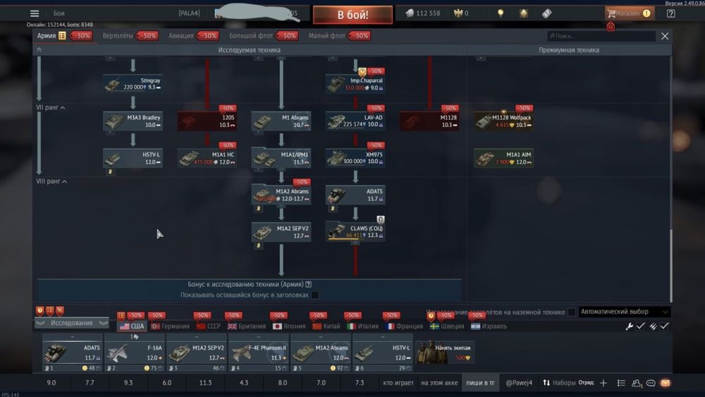Expand the M1A1/IPM1 vehicle group

[x=281, y=158]
